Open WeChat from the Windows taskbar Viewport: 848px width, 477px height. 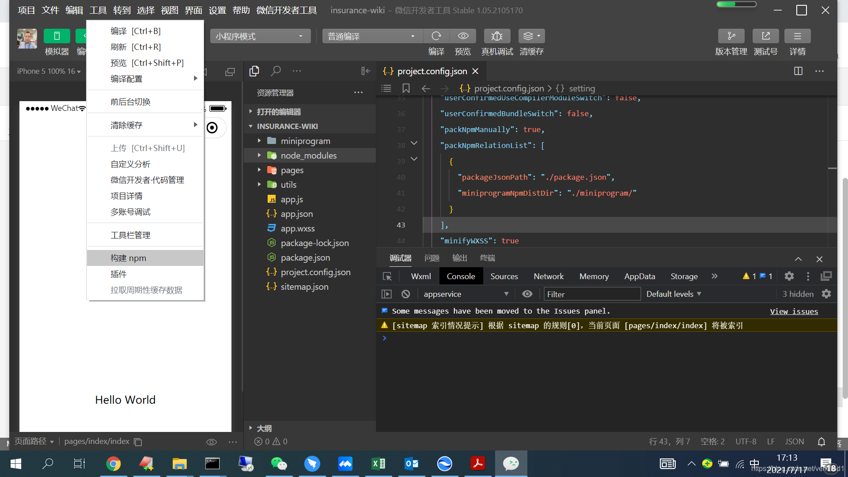click(279, 464)
